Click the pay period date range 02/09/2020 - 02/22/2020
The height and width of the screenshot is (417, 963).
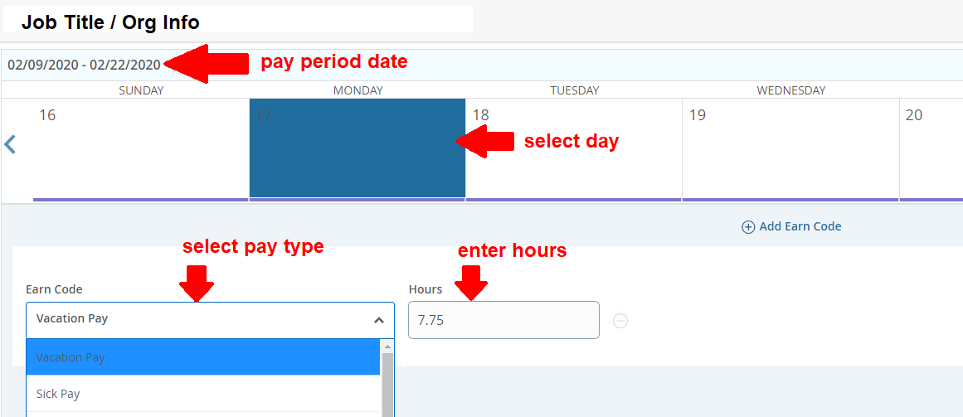tap(84, 65)
